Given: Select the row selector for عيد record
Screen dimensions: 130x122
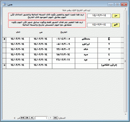Looking at the screenshot, I should [4, 61].
